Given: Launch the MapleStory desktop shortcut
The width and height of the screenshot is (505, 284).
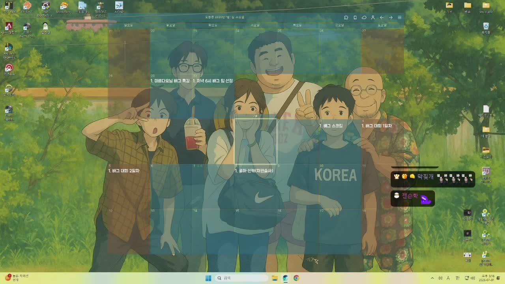Looking at the screenshot, I should tap(64, 7).
